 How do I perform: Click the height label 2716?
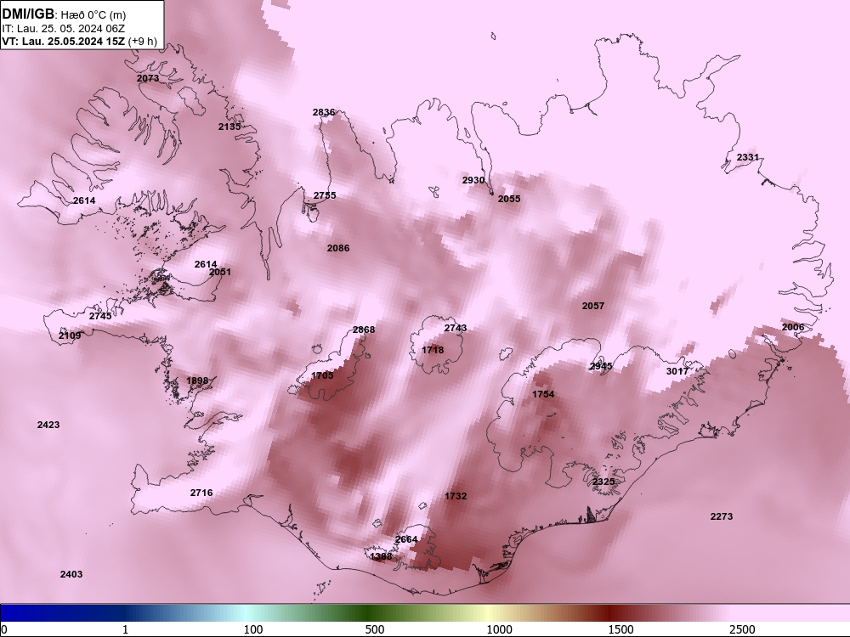coord(201,493)
